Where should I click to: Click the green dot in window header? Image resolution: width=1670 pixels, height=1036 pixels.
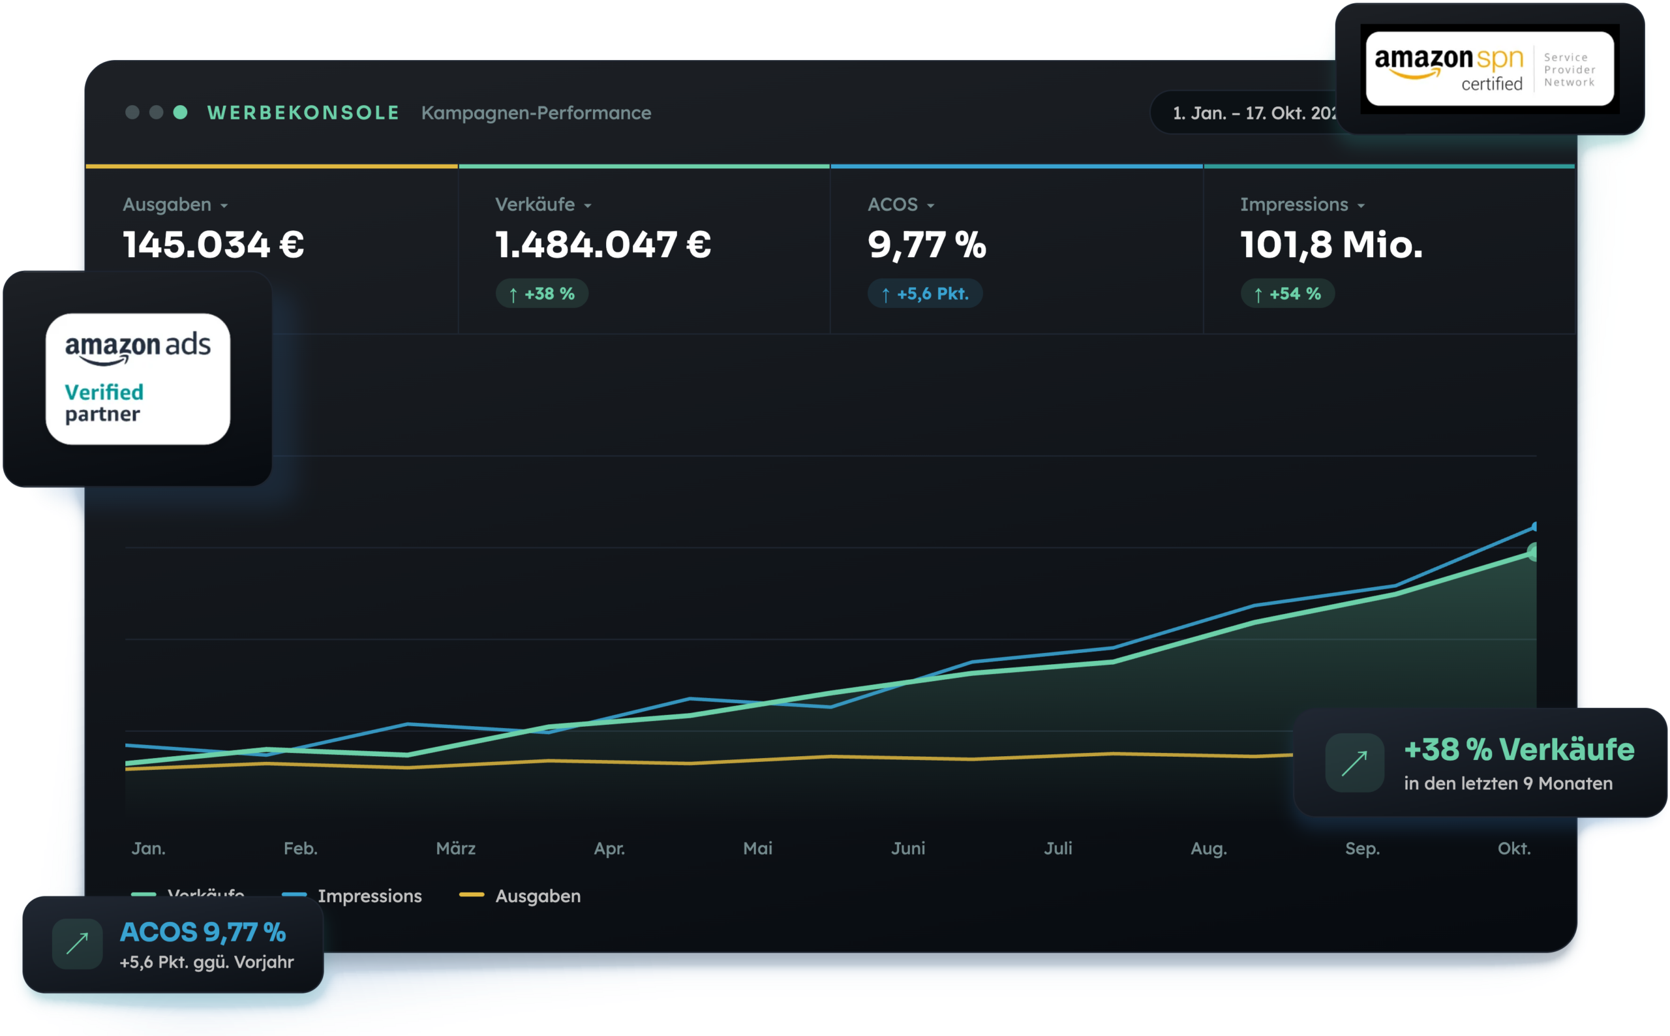[x=180, y=112]
